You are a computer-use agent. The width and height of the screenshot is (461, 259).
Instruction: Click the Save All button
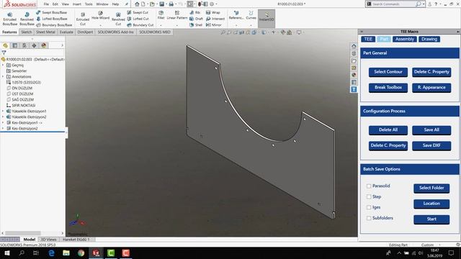tap(431, 130)
